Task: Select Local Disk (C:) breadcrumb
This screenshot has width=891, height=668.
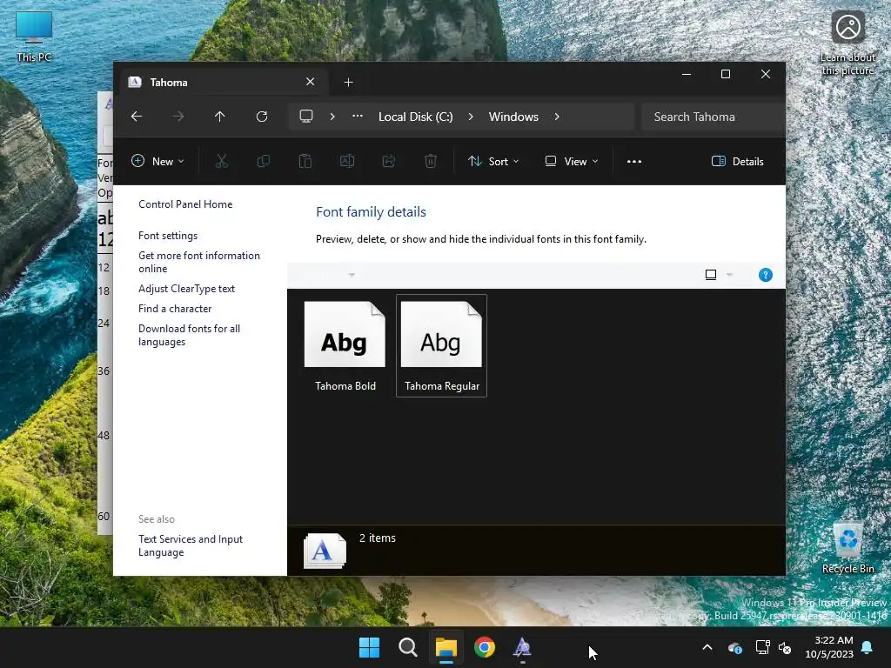Action: [x=415, y=117]
